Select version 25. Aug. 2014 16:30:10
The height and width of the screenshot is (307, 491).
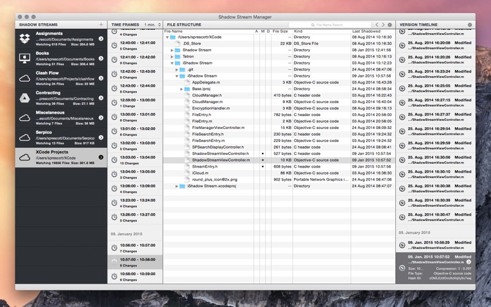436,174
